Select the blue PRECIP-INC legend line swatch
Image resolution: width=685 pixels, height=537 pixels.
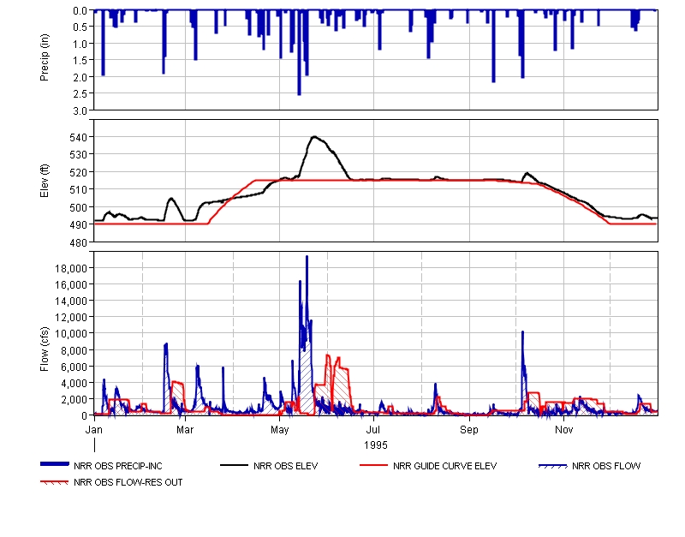[55, 464]
